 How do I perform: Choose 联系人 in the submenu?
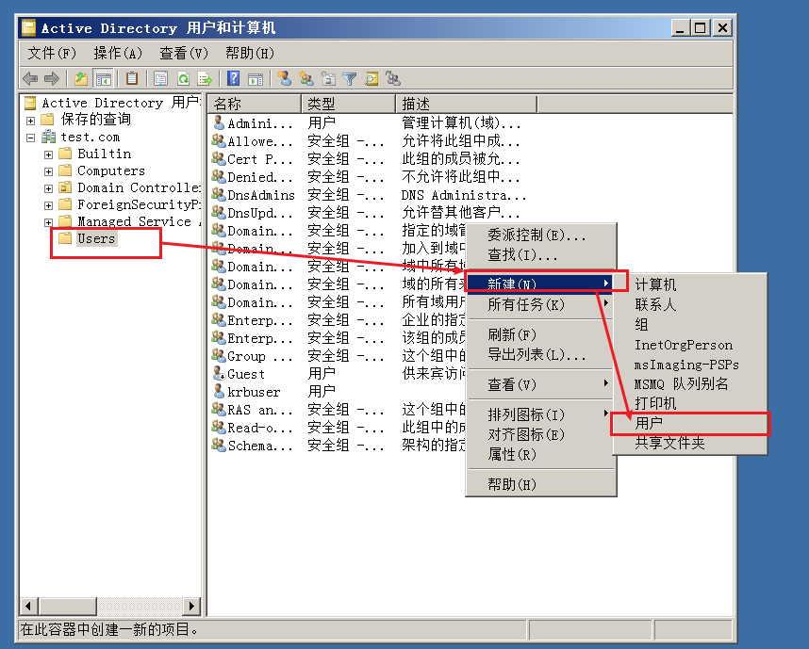(690, 304)
